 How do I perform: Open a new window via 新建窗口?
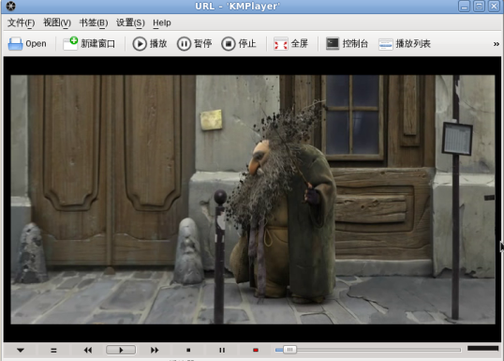89,43
